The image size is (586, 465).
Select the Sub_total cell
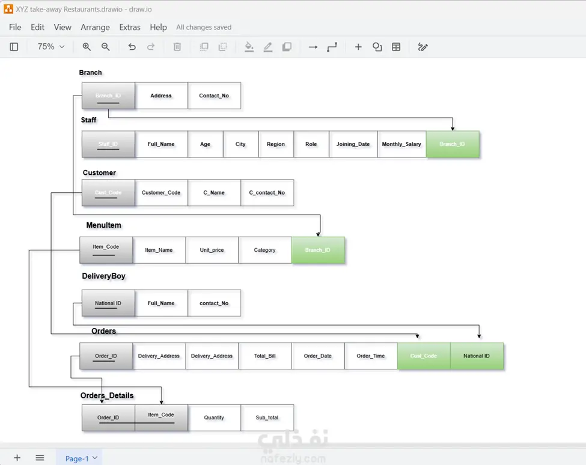point(267,418)
